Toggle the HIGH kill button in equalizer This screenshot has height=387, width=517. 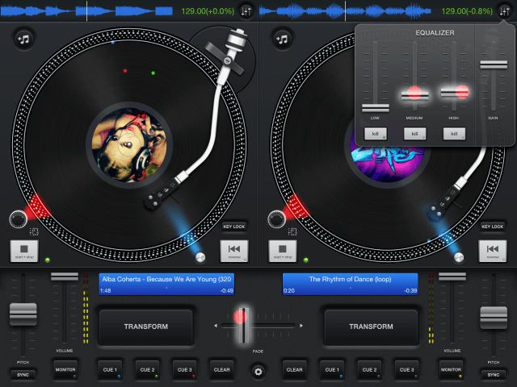click(453, 134)
